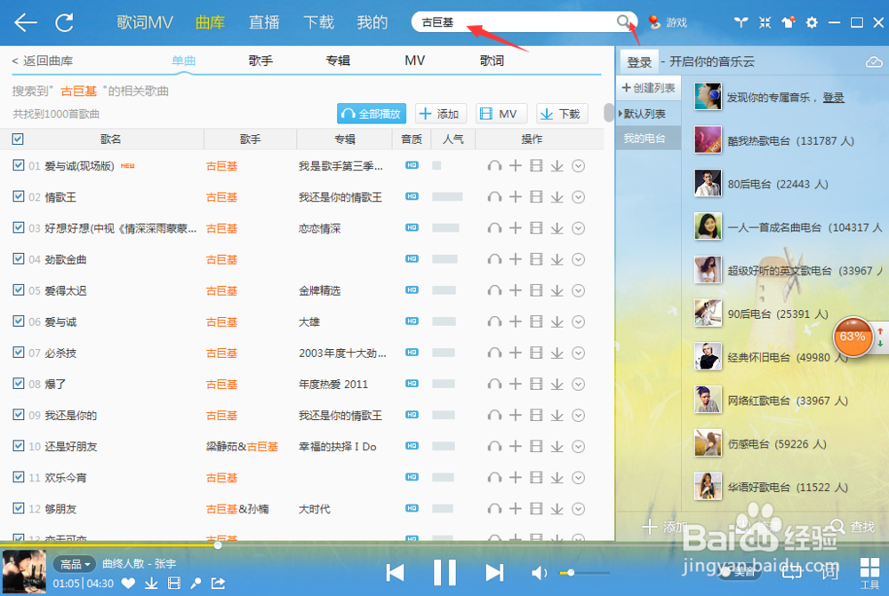Open more options for 爱与诚(现场版)
889x596 pixels.
[578, 166]
